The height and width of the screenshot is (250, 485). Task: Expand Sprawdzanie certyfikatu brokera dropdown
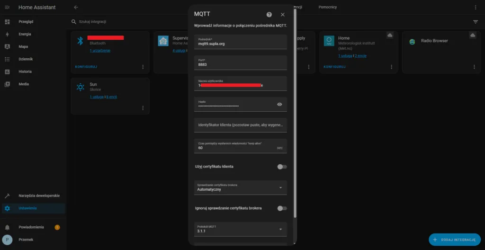(x=241, y=187)
